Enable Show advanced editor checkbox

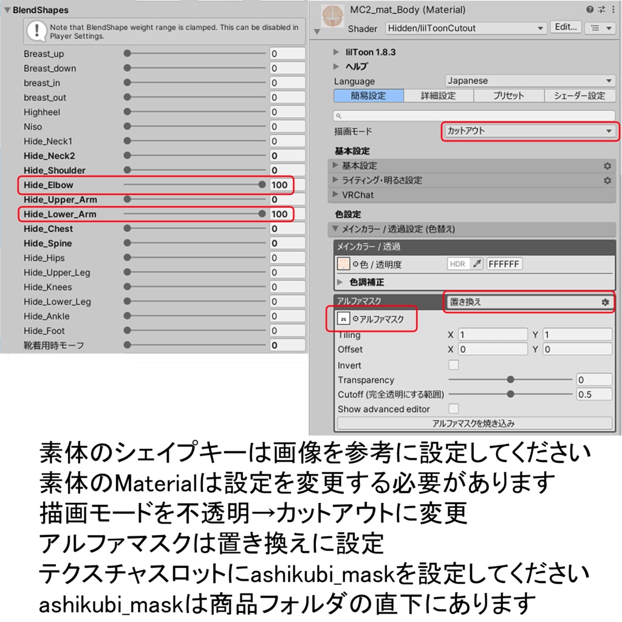point(453,408)
